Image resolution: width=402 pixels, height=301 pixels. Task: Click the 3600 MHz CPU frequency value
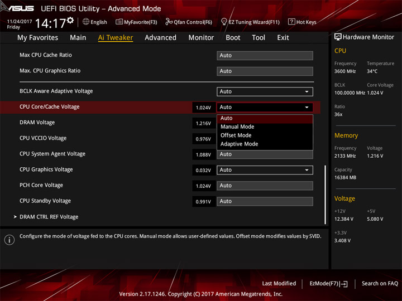tap(345, 71)
